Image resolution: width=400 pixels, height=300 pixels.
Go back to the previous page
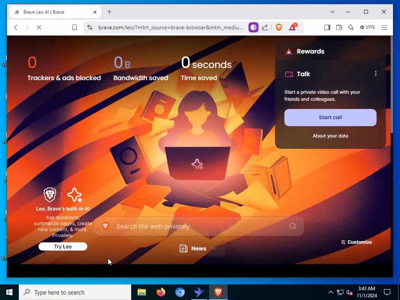pyautogui.click(x=16, y=27)
